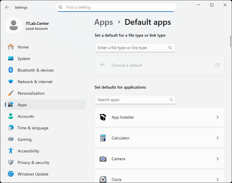
Task: Click the Windows Update sync icon
Action: point(11,174)
